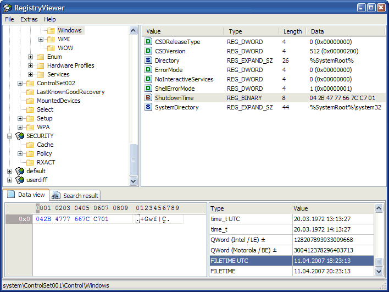Viewport: 389px width, 292px height.
Task: Click the string icon beside SystemDirectory
Action: point(148,107)
